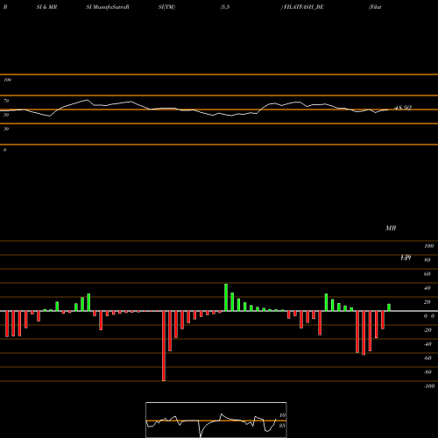
Task: Click the '-20' label on MR axis
Action: (x=427, y=330)
